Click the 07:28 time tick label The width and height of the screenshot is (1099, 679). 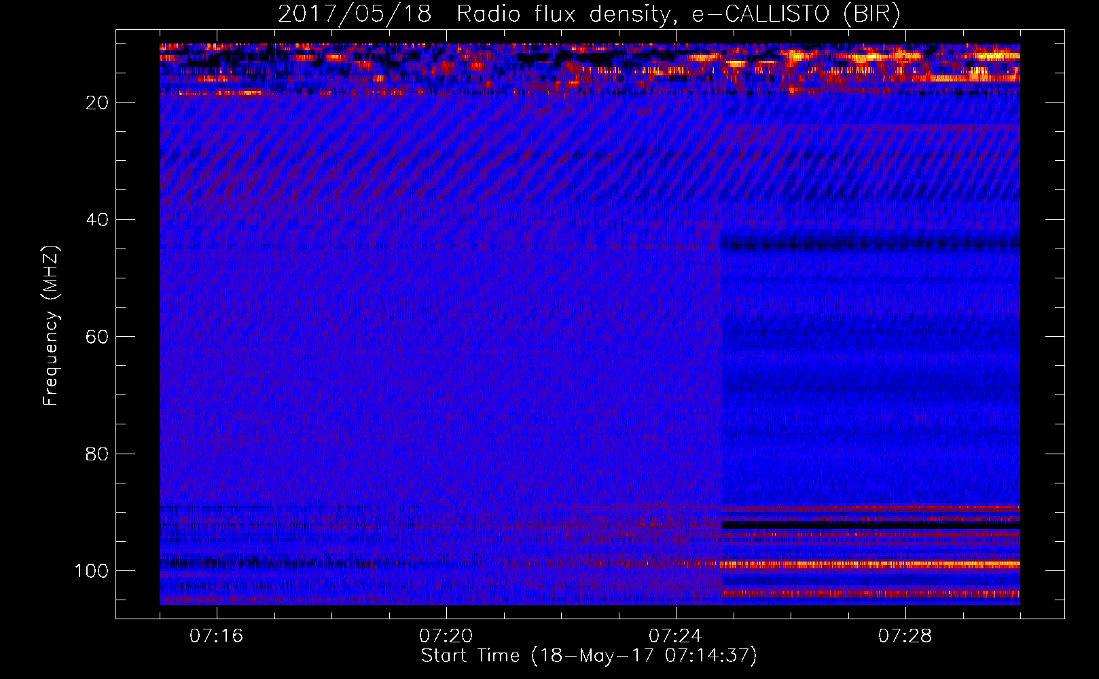point(905,636)
